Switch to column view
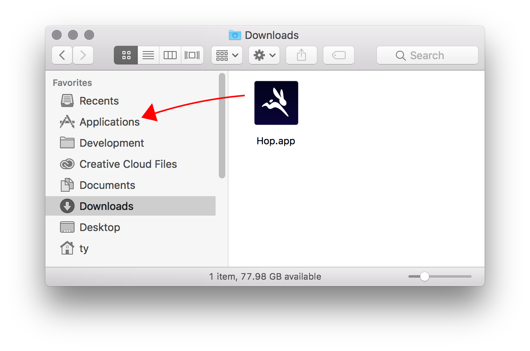 point(170,55)
